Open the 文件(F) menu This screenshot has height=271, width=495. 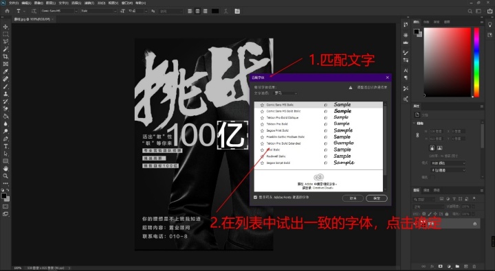coord(14,3)
